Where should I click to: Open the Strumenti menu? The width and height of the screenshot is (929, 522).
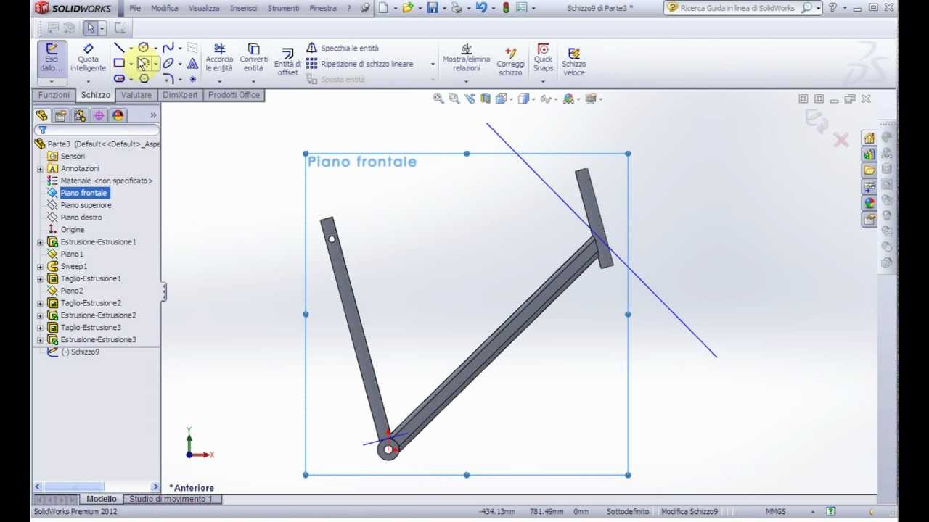(x=283, y=8)
